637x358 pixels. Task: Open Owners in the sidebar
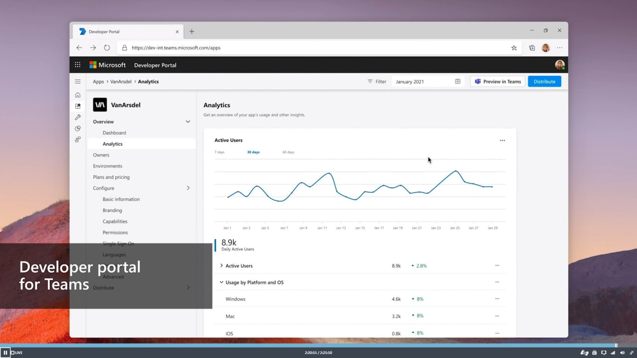pos(101,155)
